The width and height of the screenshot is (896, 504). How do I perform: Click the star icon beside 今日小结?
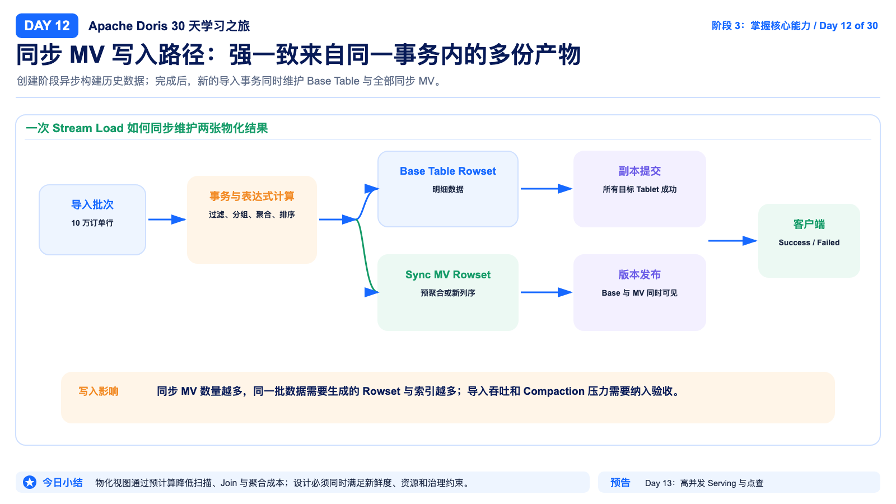30,482
